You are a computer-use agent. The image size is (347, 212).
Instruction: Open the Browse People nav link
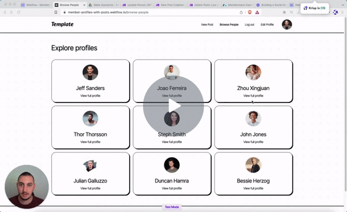(x=229, y=25)
